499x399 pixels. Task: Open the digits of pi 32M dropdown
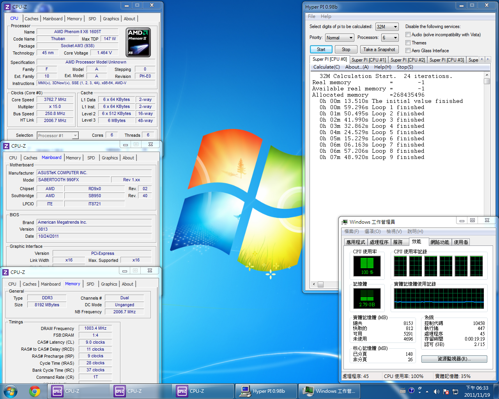[387, 27]
